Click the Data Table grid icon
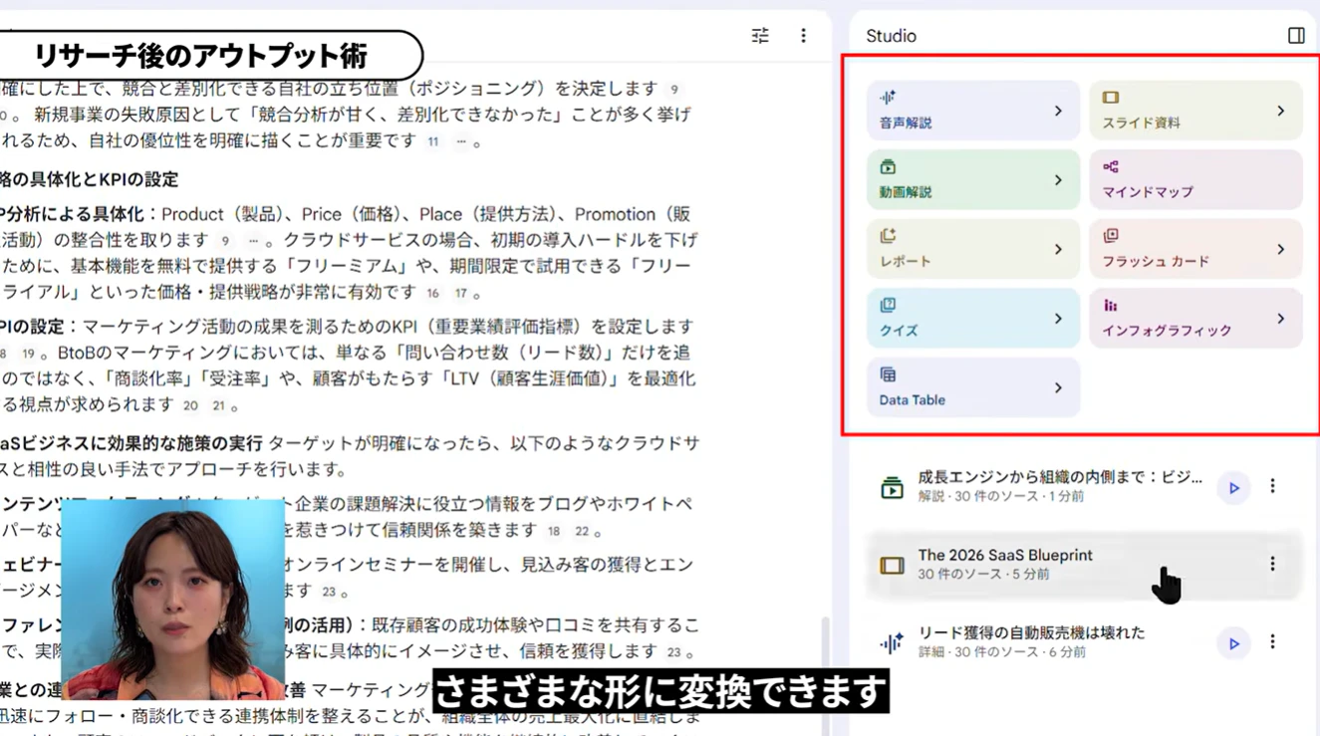Screen dimensions: 1320x736 tap(888, 374)
